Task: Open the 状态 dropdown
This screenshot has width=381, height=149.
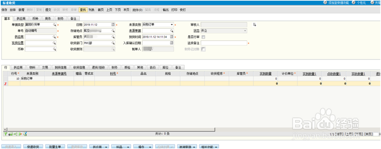Action: [x=245, y=31]
